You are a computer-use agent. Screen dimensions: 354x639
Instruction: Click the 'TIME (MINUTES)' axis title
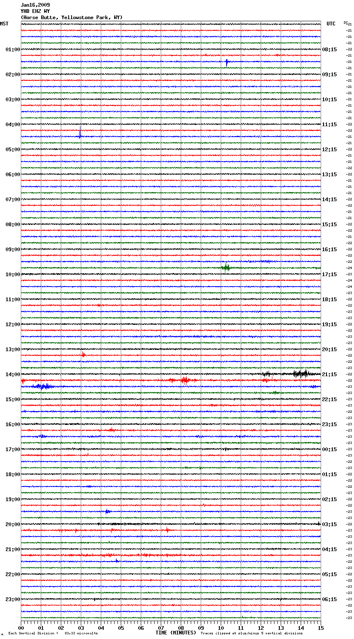point(176,633)
